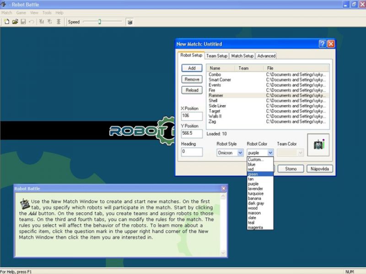The width and height of the screenshot is (366, 274).
Task: Choose banana from color list
Action: tap(260, 198)
